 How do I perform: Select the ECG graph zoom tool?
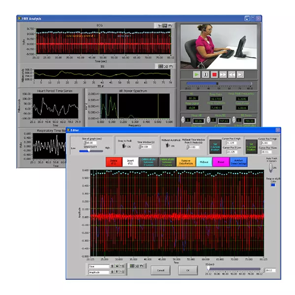tap(165, 26)
